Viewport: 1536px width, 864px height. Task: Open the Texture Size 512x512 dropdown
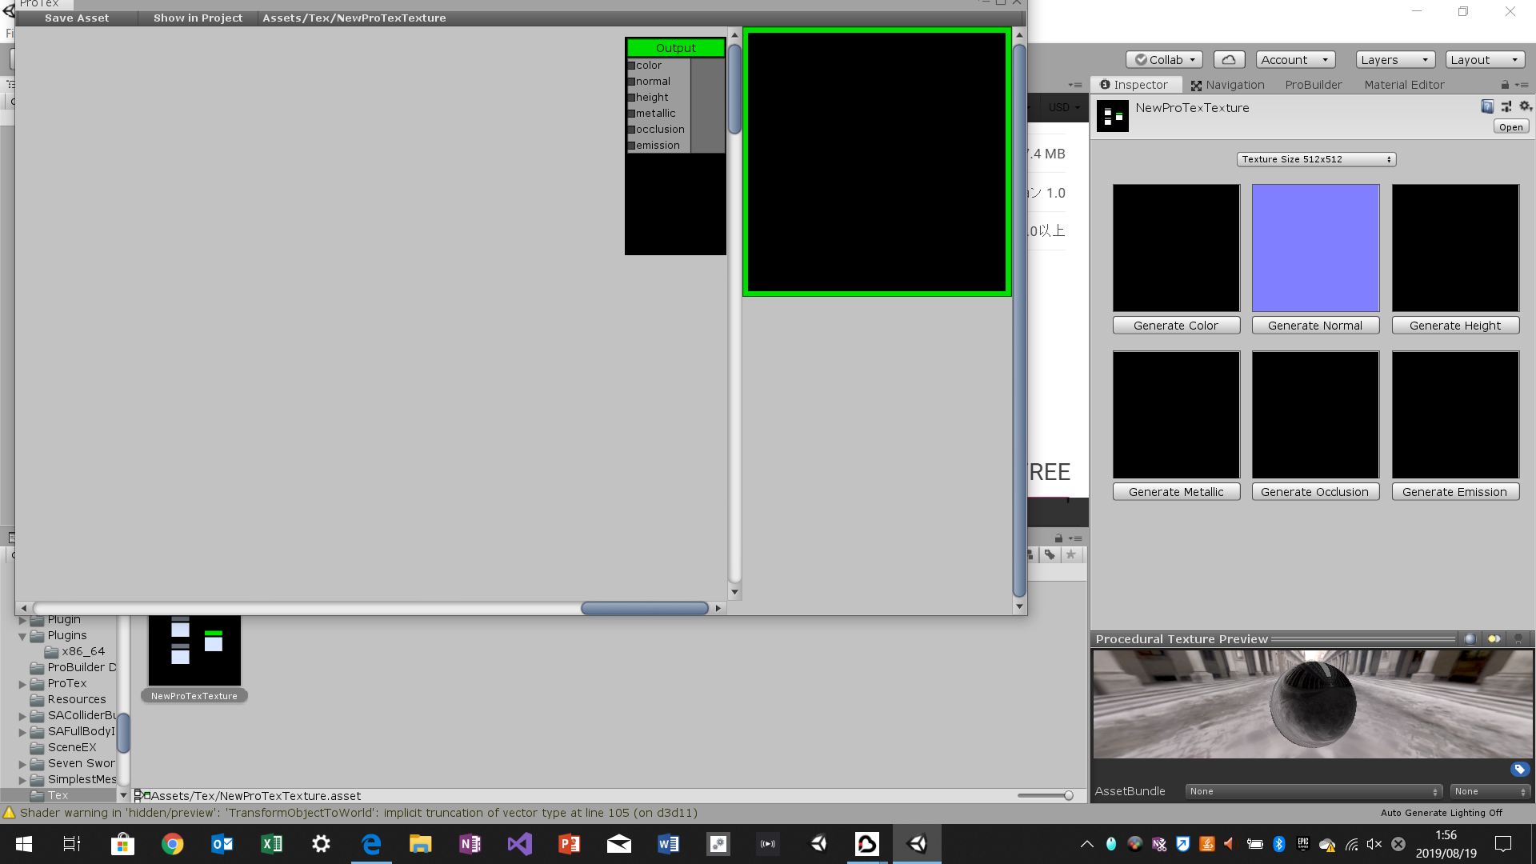(x=1316, y=159)
